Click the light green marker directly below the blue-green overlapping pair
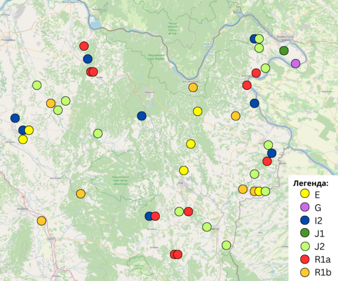This screenshot has height=281, width=338. [259, 48]
